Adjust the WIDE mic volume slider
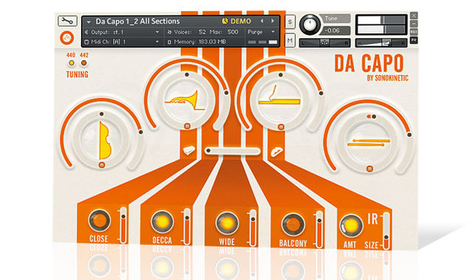The image size is (472, 280). tap(253, 228)
